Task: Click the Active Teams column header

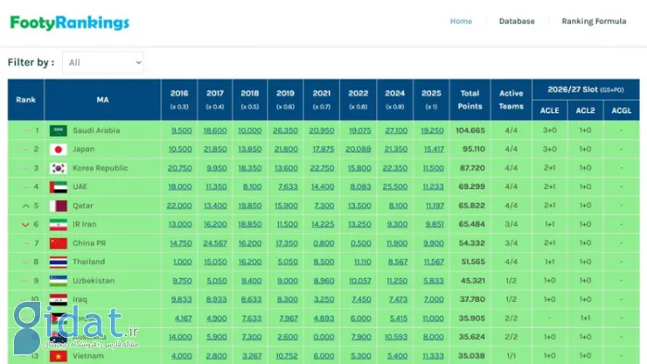Action: click(511, 100)
